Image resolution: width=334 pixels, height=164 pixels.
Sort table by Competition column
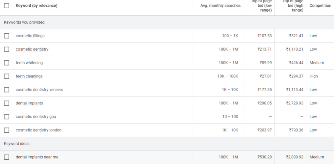click(320, 6)
